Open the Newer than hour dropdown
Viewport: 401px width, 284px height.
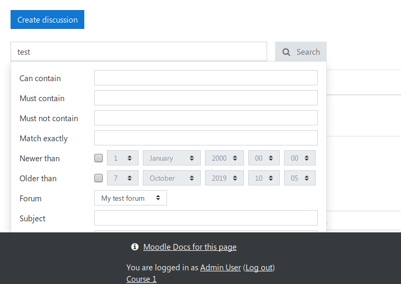pos(264,158)
